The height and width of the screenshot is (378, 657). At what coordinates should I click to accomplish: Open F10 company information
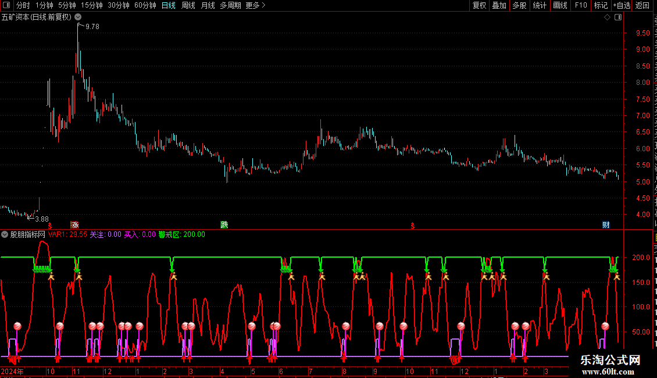tap(581, 5)
